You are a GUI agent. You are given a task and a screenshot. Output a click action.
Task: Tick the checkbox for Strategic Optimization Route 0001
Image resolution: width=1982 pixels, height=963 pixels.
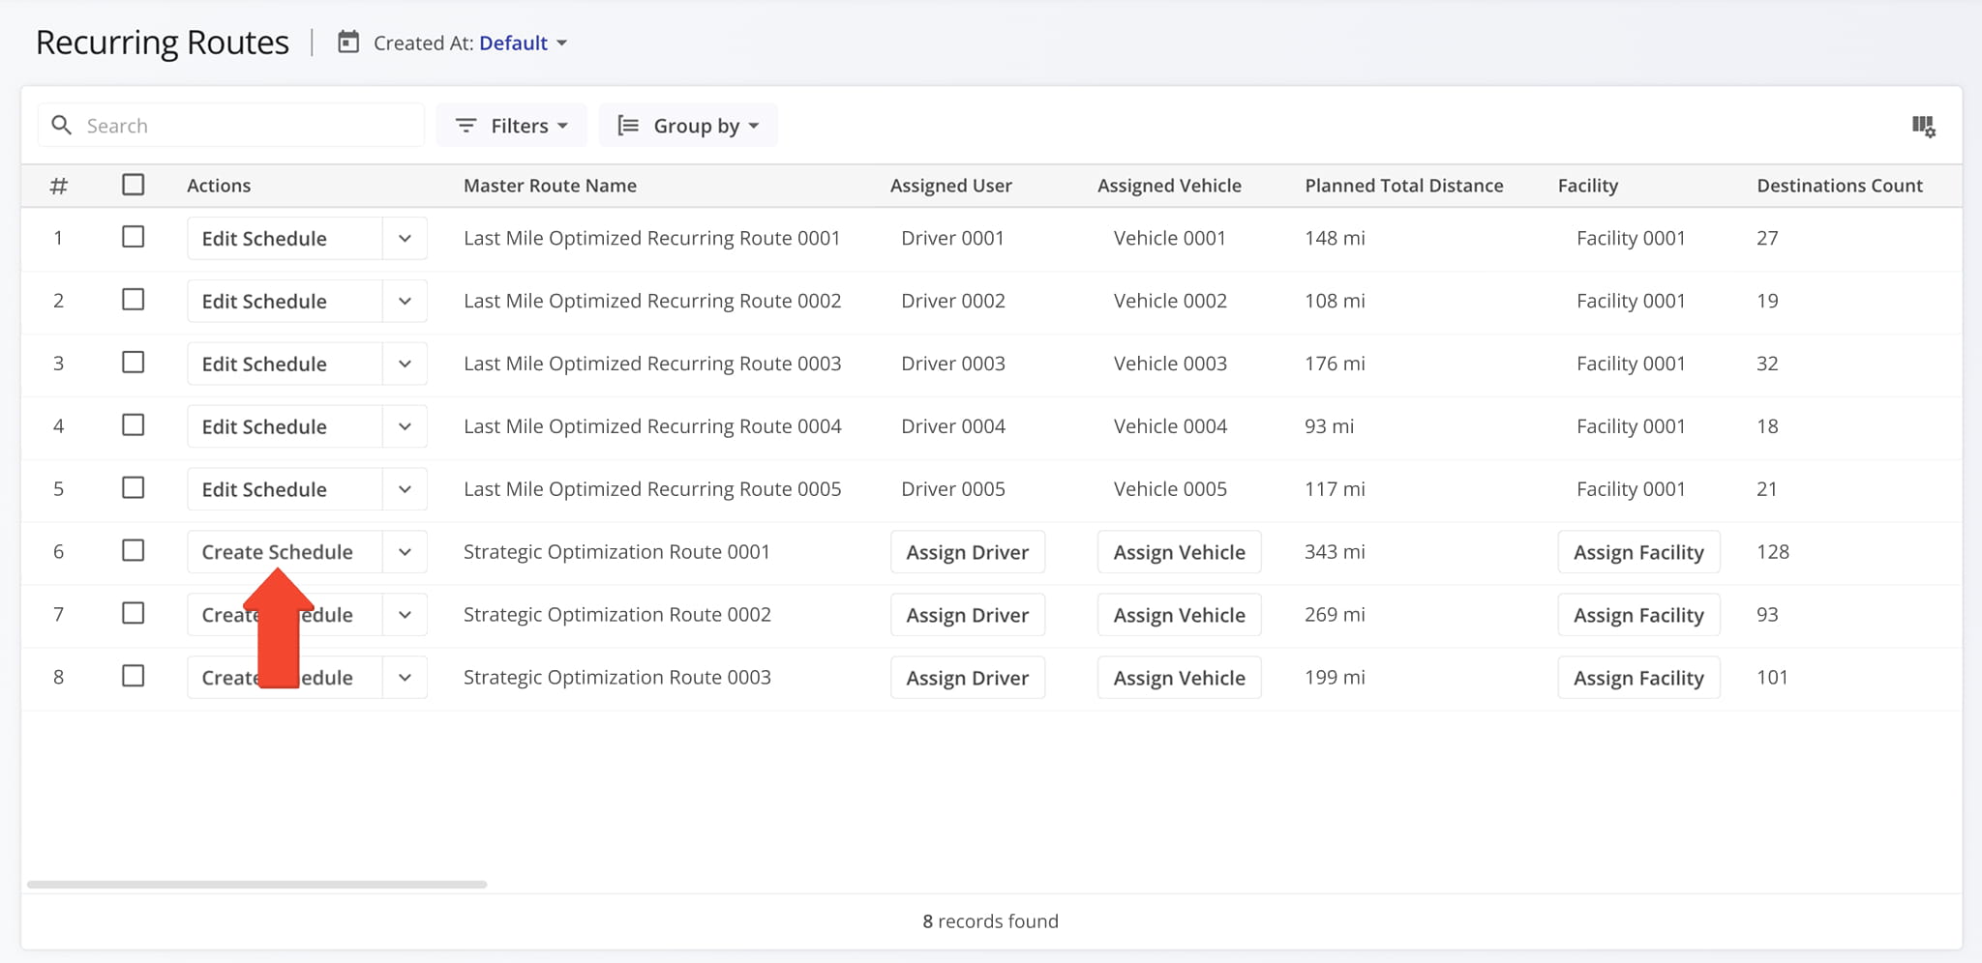(134, 551)
